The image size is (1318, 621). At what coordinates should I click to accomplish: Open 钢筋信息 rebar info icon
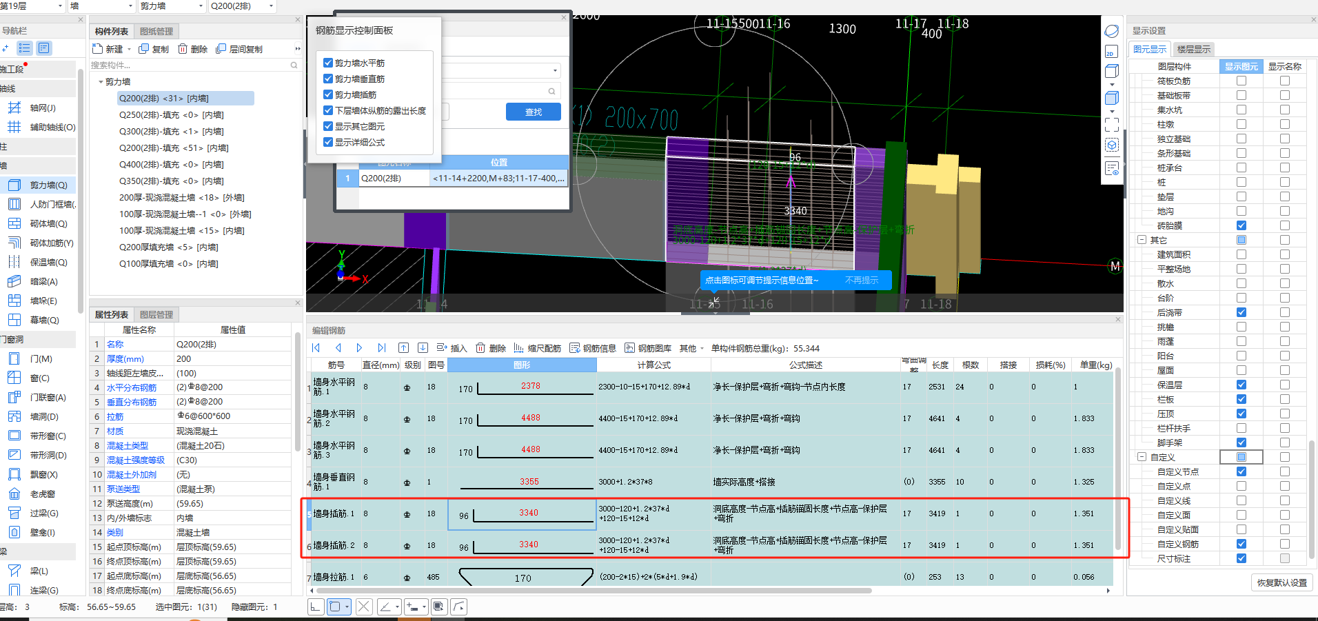pyautogui.click(x=574, y=348)
